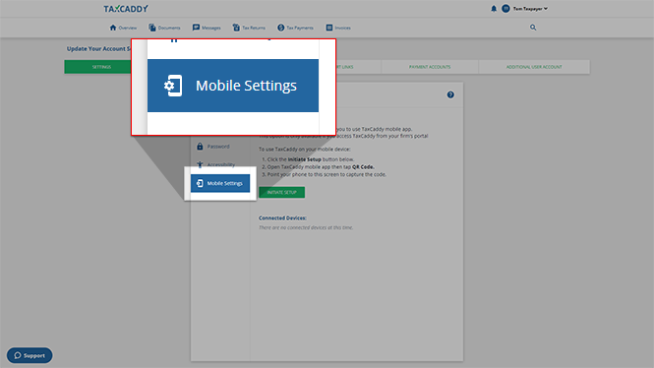Switch to the Additional User Account tab
This screenshot has height=368, width=654.
(534, 67)
